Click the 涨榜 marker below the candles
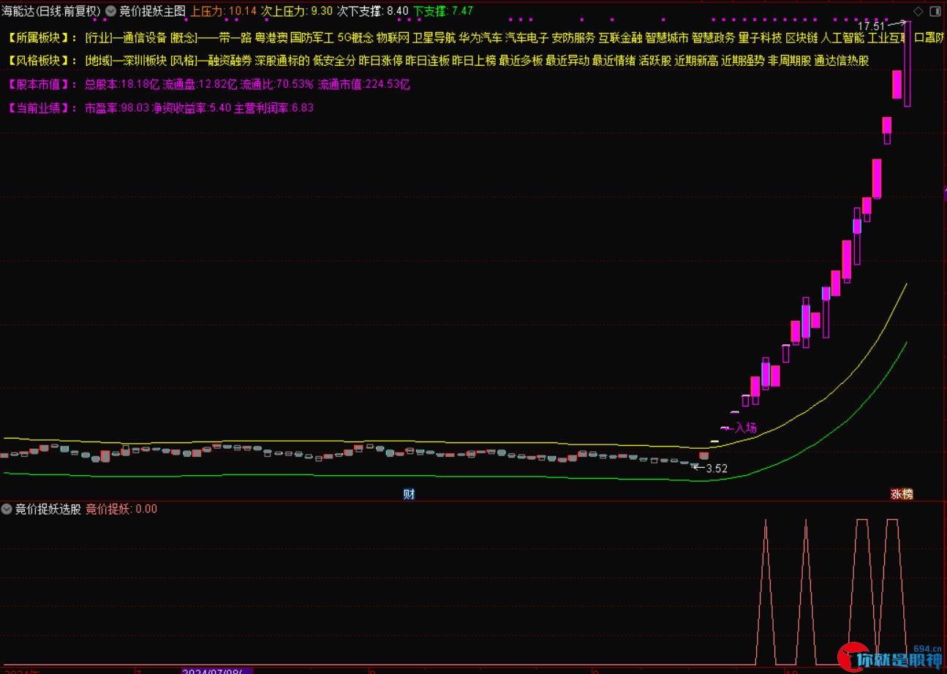This screenshot has width=947, height=674. [x=902, y=494]
